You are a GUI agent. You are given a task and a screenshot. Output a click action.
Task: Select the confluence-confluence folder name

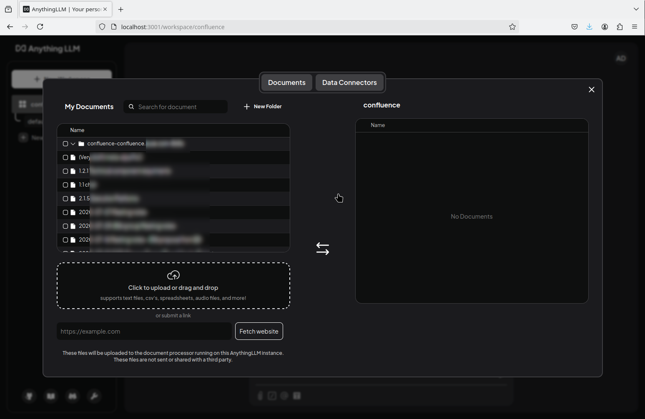point(116,144)
